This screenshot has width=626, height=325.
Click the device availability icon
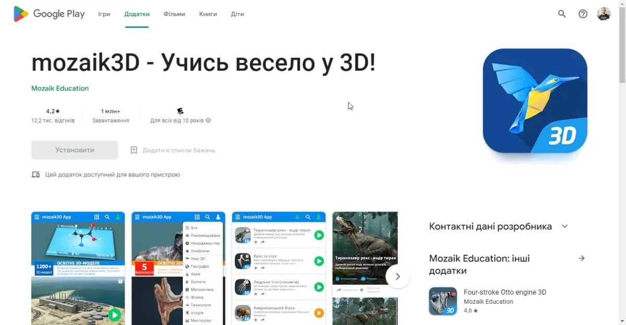[35, 174]
